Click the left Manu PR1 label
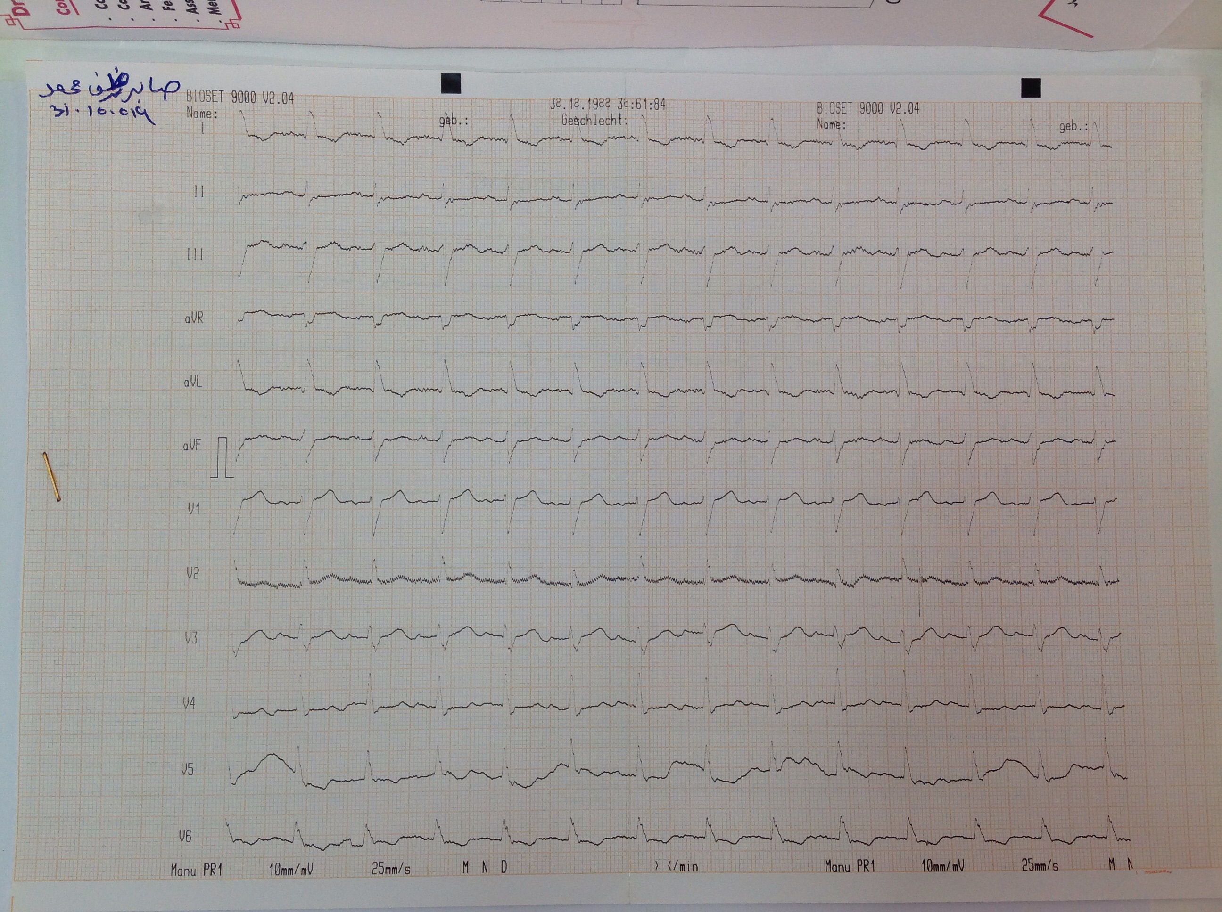 196,871
